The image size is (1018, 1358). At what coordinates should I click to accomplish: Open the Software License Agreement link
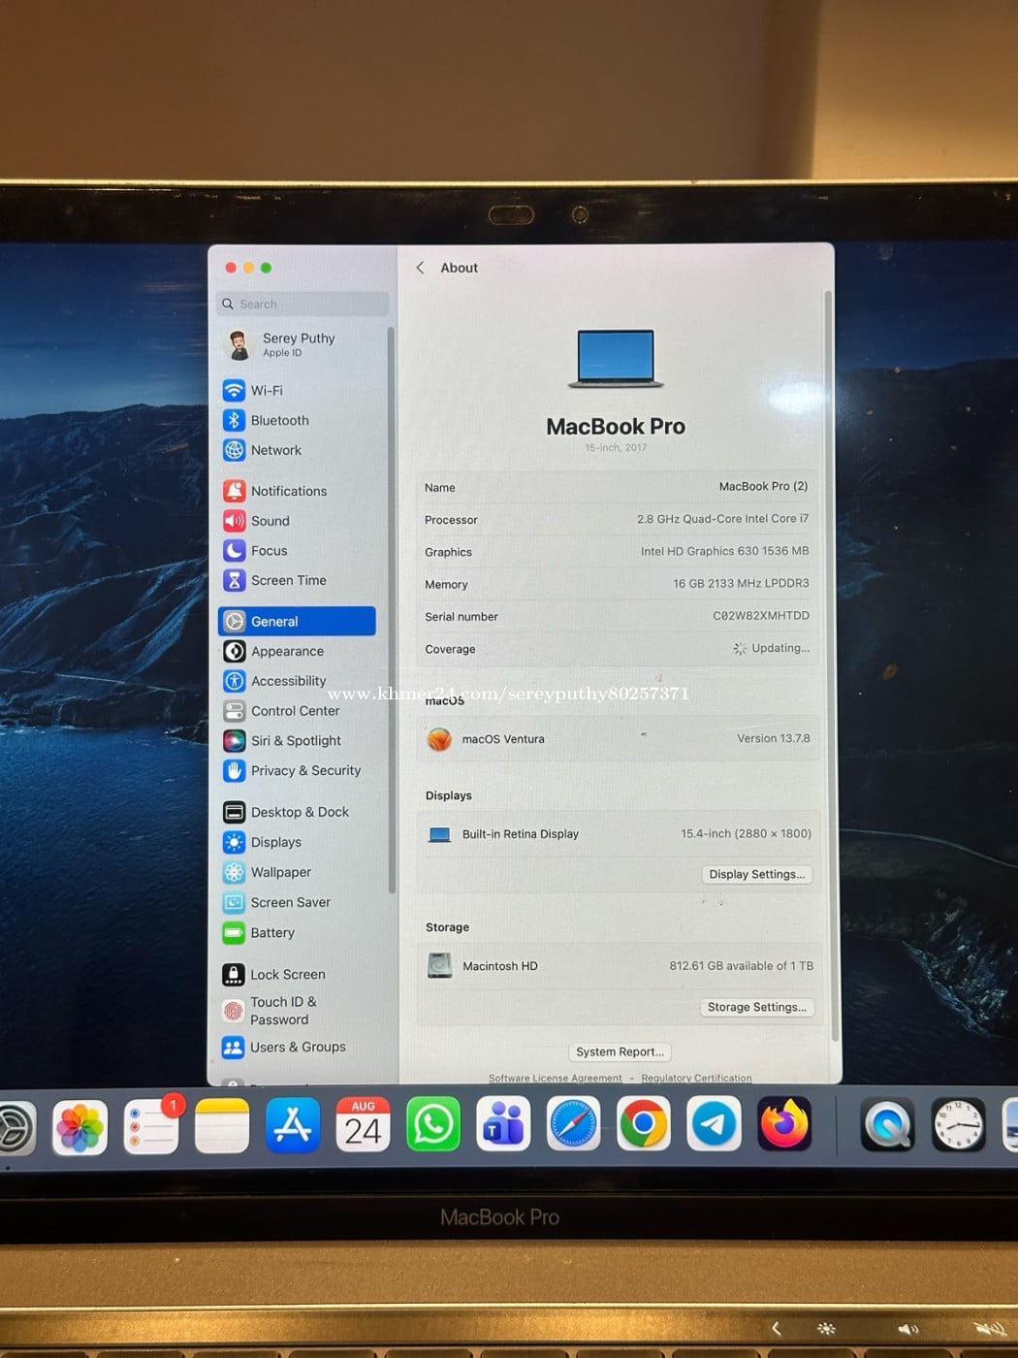(x=555, y=1079)
